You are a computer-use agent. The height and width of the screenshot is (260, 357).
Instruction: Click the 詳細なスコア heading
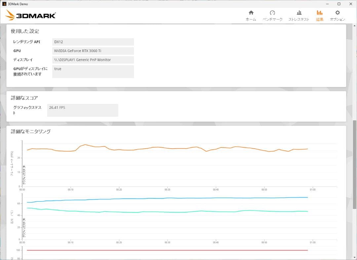(x=24, y=98)
